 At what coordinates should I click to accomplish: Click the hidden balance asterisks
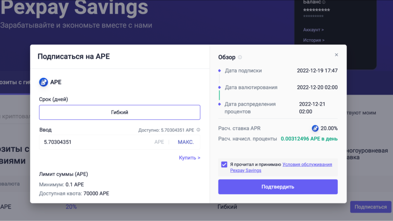point(316,10)
